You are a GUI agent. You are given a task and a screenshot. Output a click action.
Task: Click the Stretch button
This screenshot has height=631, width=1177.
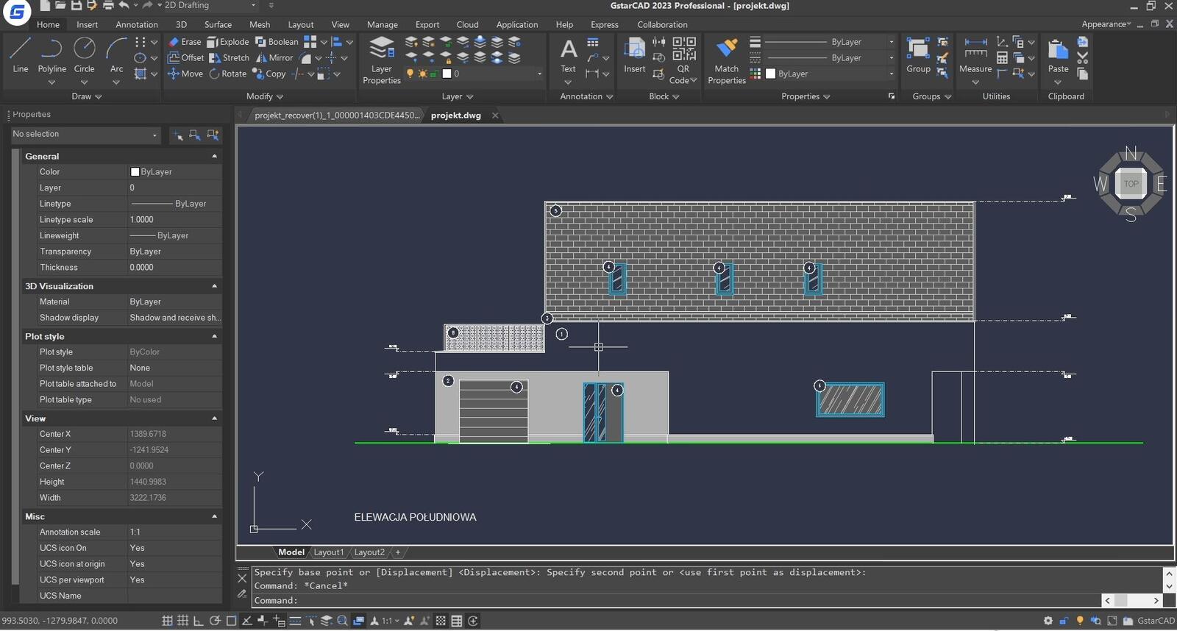[230, 57]
